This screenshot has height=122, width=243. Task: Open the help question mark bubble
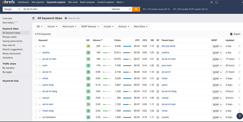tap(240, 116)
